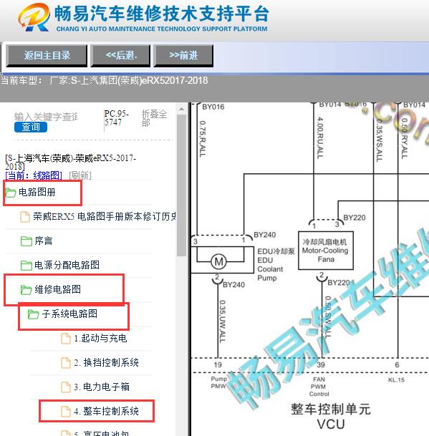Click the 整车控制单元 VCU label
Screen dimensions: 429x436
click(331, 417)
